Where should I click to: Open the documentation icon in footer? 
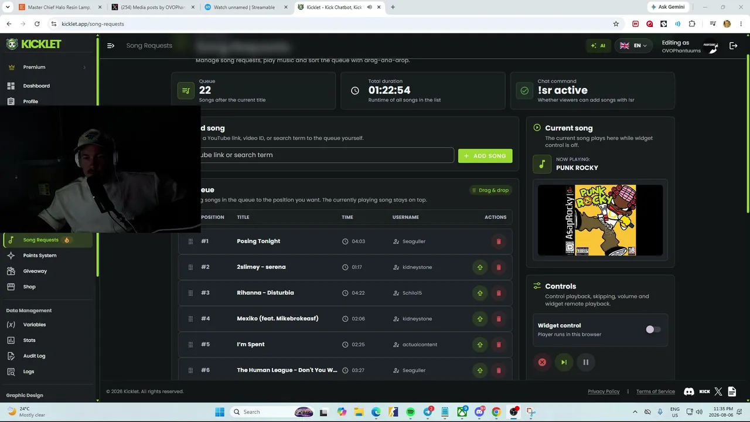(x=732, y=392)
